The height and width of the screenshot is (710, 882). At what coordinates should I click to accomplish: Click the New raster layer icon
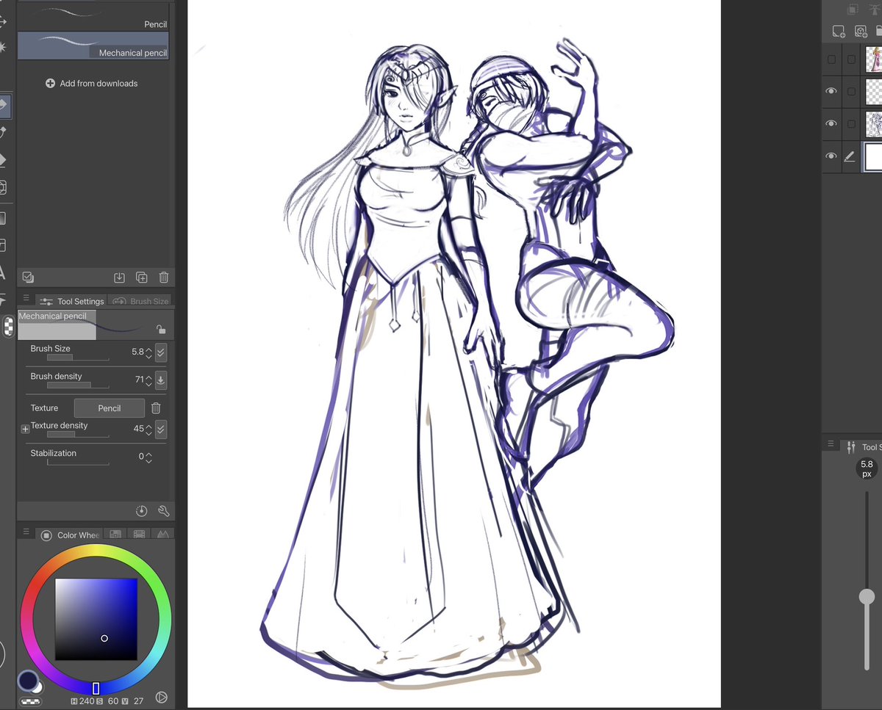pos(838,31)
